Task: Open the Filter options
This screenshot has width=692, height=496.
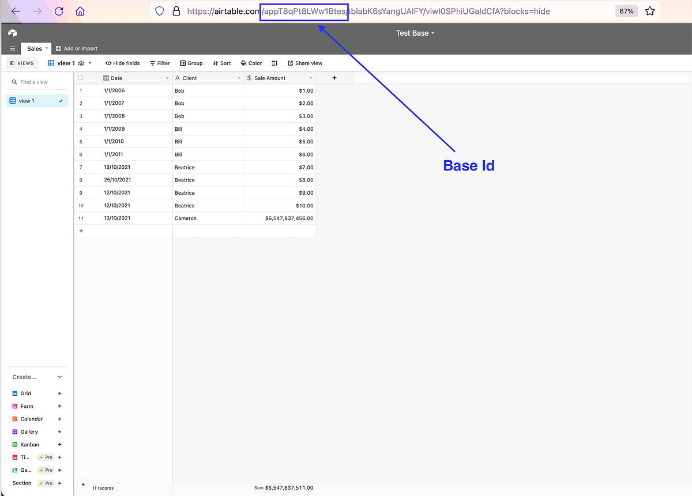Action: [x=160, y=63]
